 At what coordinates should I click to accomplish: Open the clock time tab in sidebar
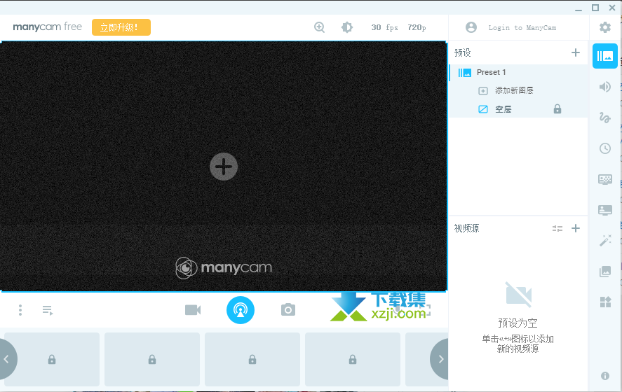[605, 148]
